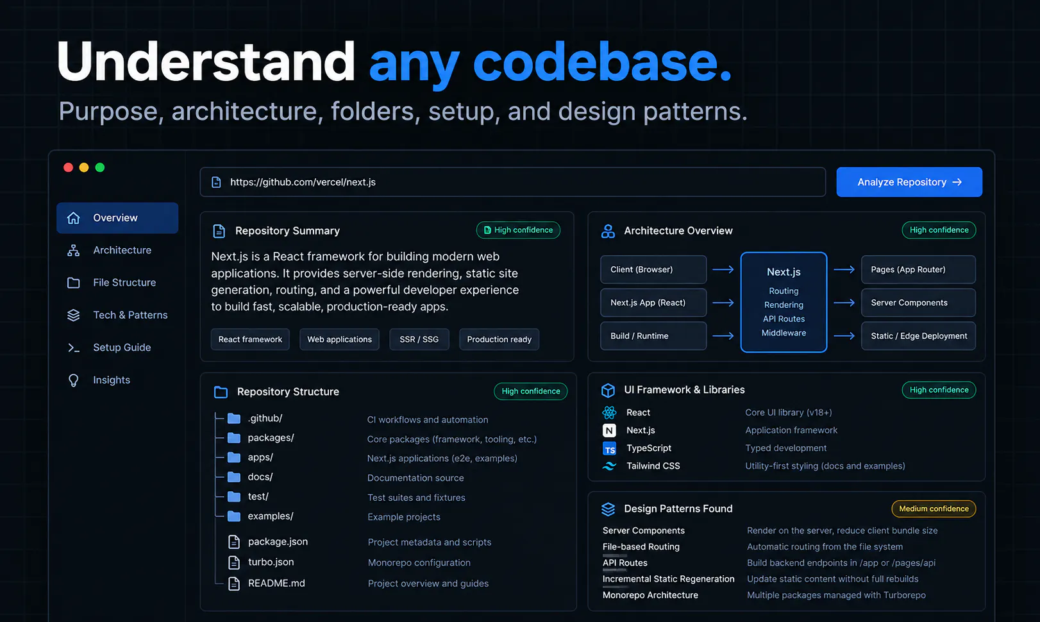1040x622 pixels.
Task: Click the Overview home icon in sidebar
Action: pos(74,218)
